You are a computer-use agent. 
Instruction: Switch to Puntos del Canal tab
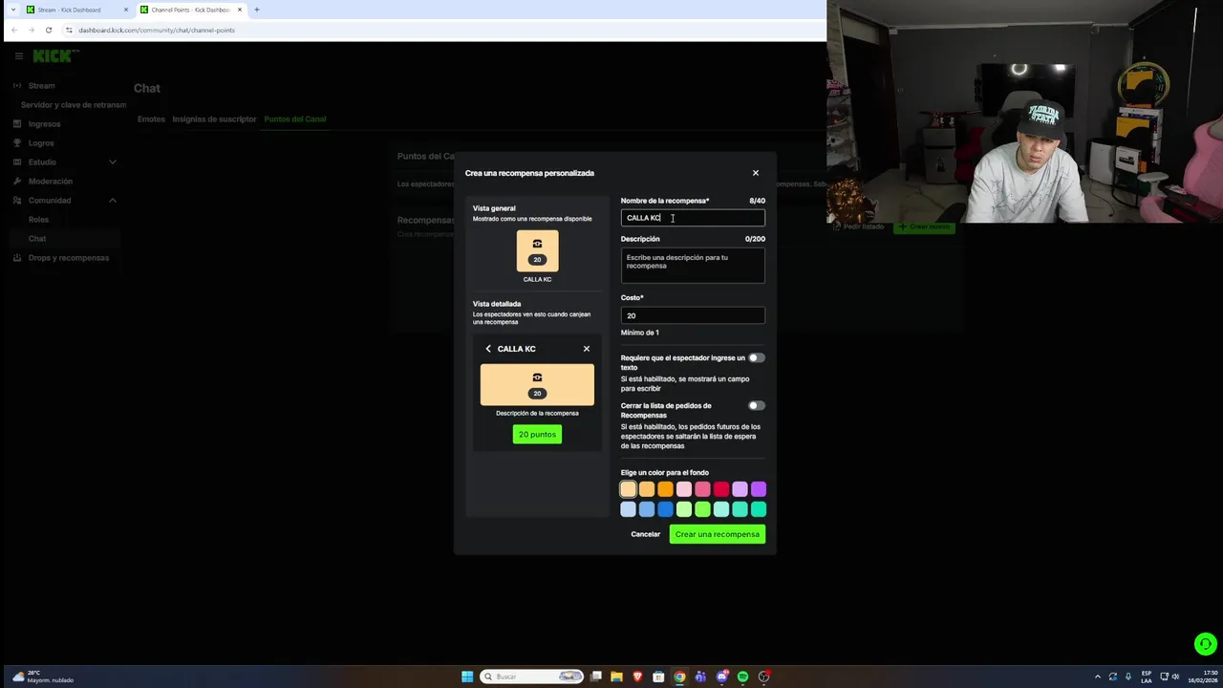[295, 119]
